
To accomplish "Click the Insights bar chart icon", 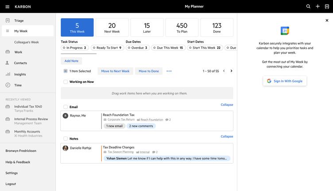I will point(8,74).
